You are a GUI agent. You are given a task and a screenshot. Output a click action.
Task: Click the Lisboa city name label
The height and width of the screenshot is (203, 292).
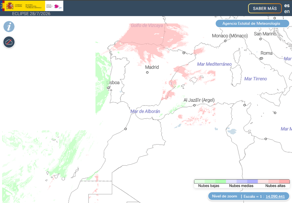coord(113,83)
